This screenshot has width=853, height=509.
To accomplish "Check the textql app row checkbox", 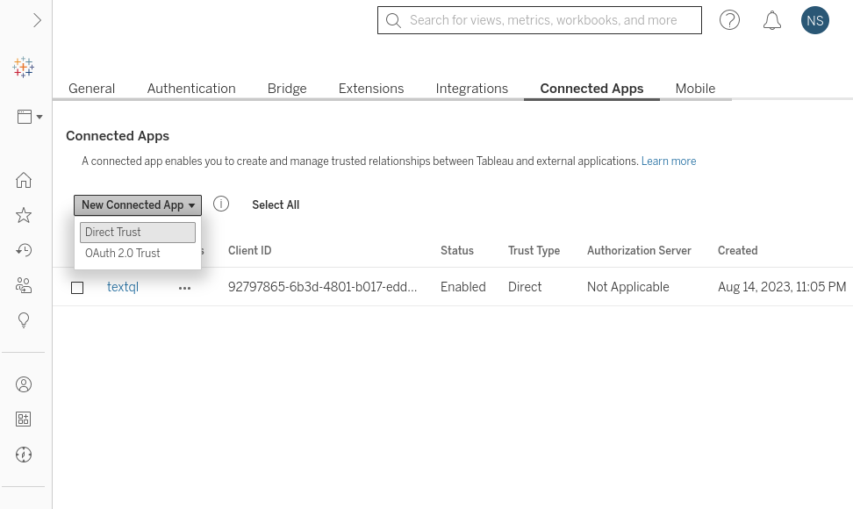I will pyautogui.click(x=77, y=287).
